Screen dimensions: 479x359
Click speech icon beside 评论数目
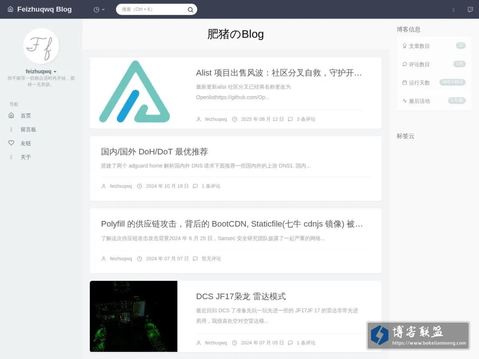click(x=404, y=64)
